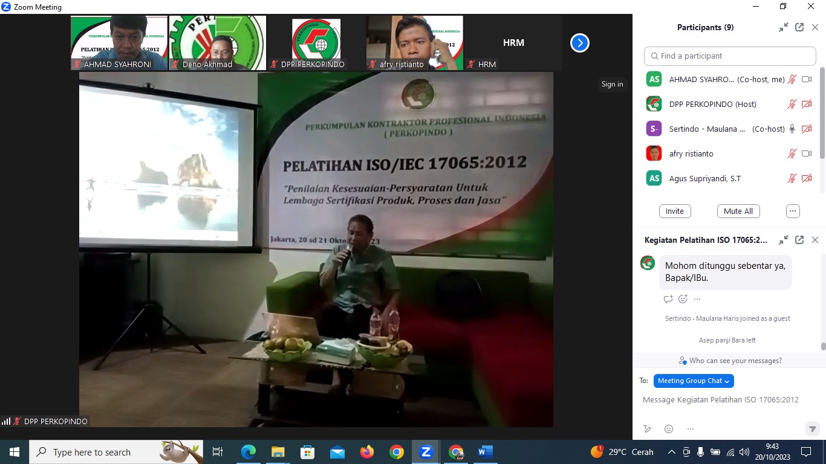Search in Find a participant field

(x=730, y=56)
